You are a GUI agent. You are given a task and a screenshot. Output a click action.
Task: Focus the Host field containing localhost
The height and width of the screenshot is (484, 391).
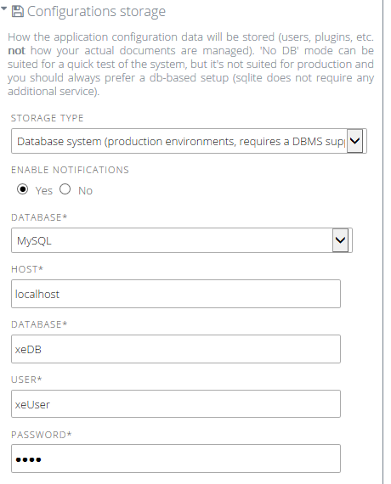[x=176, y=294]
